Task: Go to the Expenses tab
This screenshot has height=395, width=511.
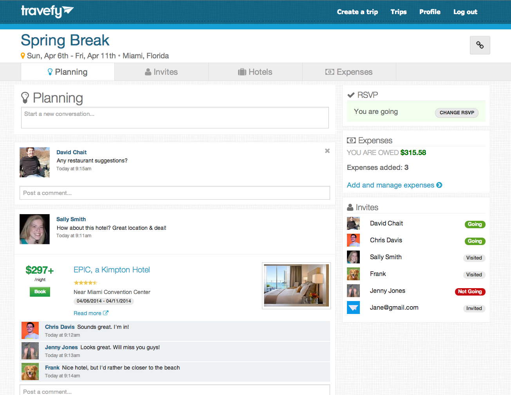Action: (349, 72)
